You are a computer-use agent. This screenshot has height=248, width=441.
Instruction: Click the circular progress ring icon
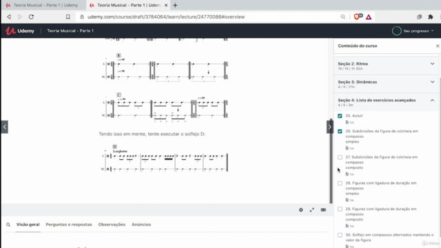click(x=397, y=31)
